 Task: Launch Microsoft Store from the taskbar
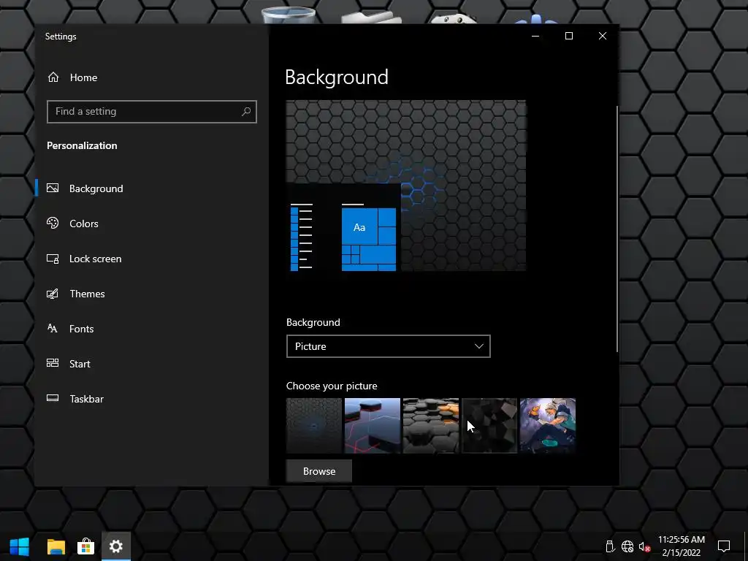(86, 546)
